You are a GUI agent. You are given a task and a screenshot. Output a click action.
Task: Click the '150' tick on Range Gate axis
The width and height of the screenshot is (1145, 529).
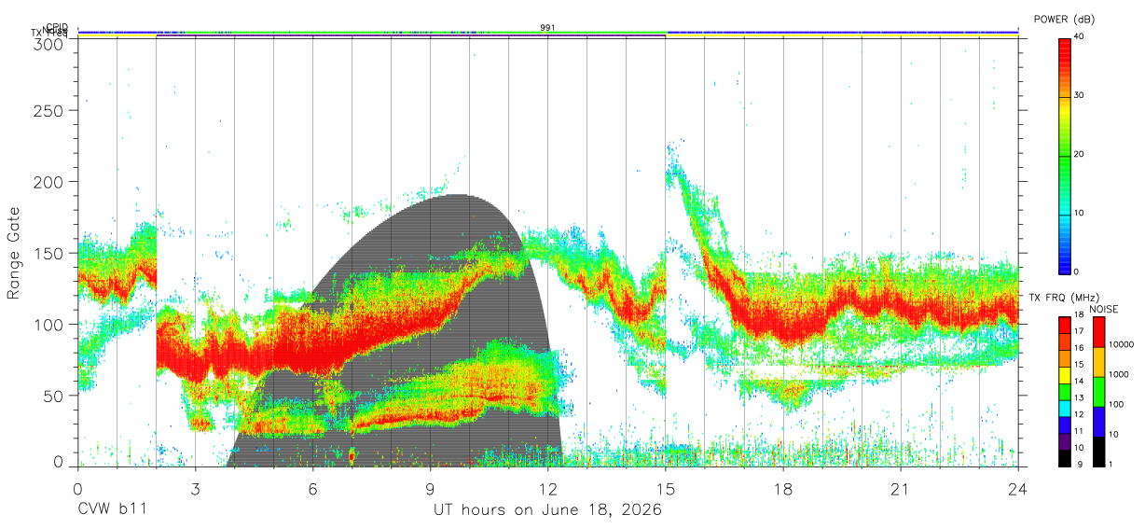(49, 253)
